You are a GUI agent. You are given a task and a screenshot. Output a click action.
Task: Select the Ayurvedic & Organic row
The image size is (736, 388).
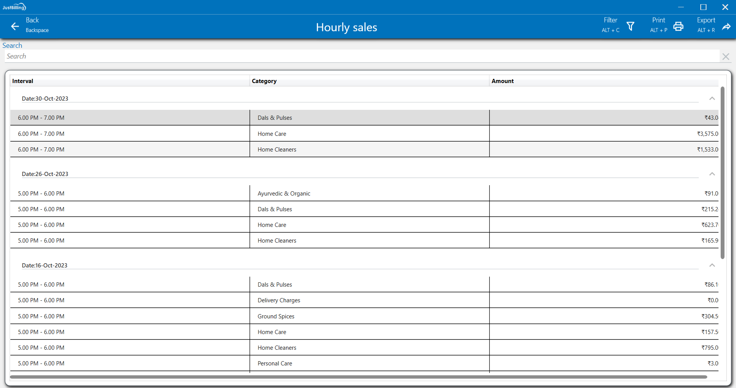tap(284, 194)
